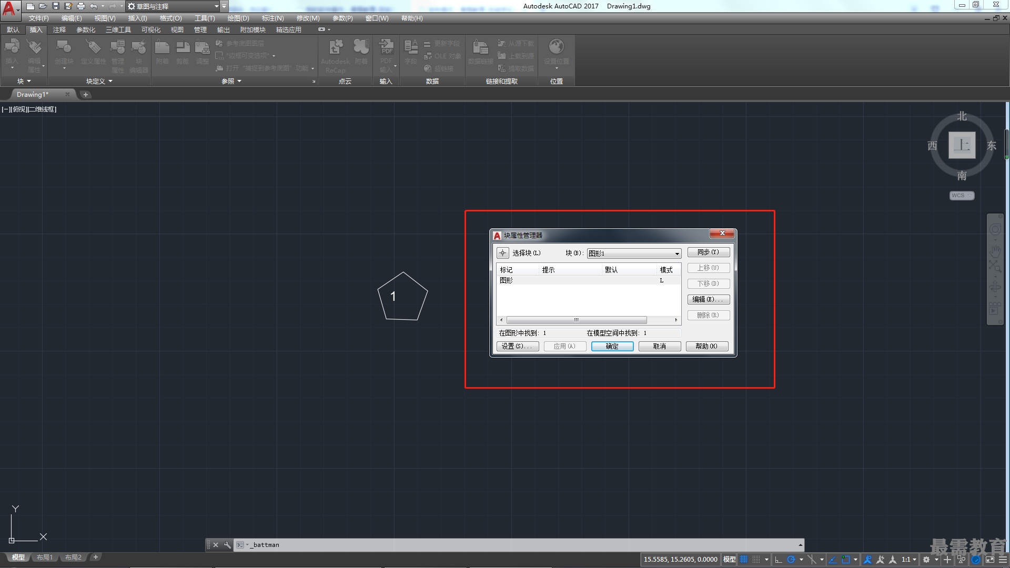The image size is (1010, 568).
Task: Click the 选择块 pick button in dialog
Action: pos(503,253)
